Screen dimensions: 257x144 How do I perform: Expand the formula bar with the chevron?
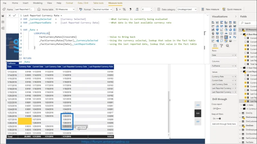point(208,15)
